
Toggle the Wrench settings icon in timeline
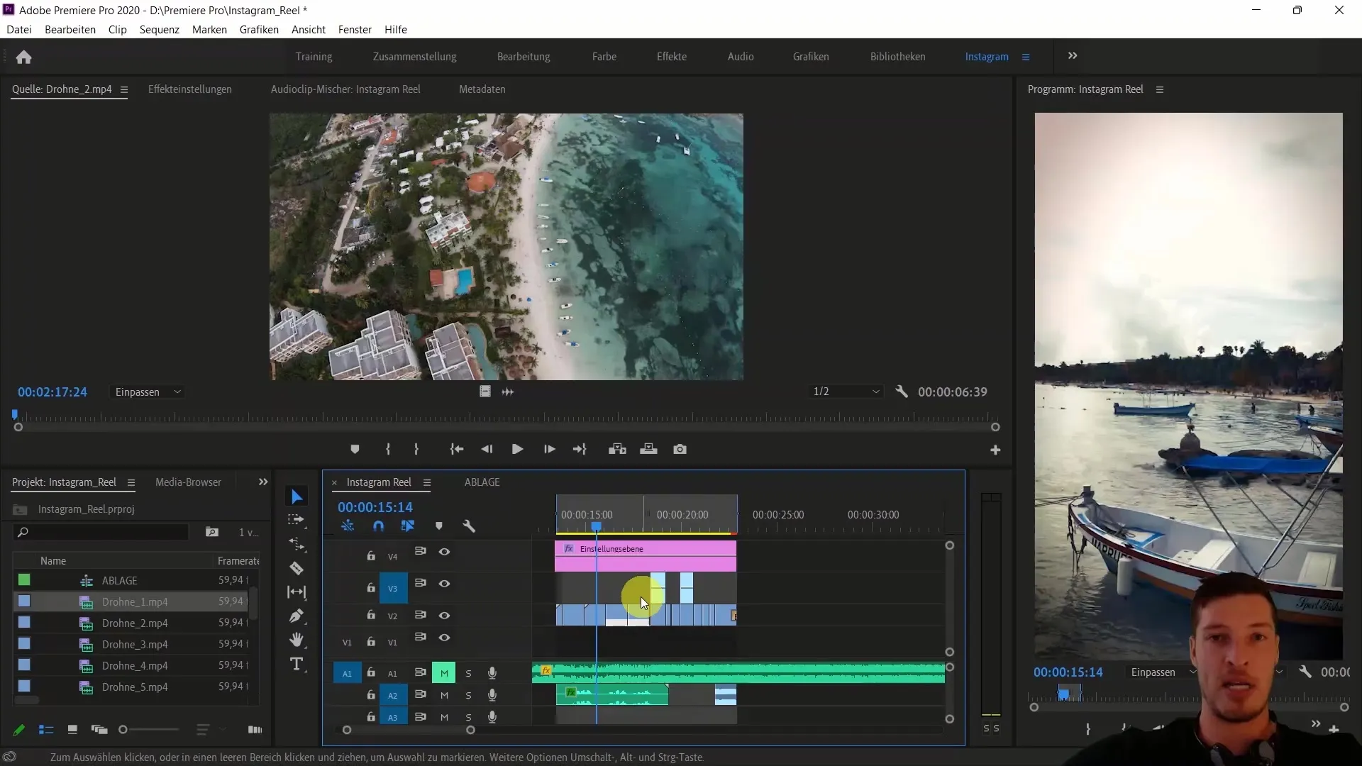pos(470,526)
